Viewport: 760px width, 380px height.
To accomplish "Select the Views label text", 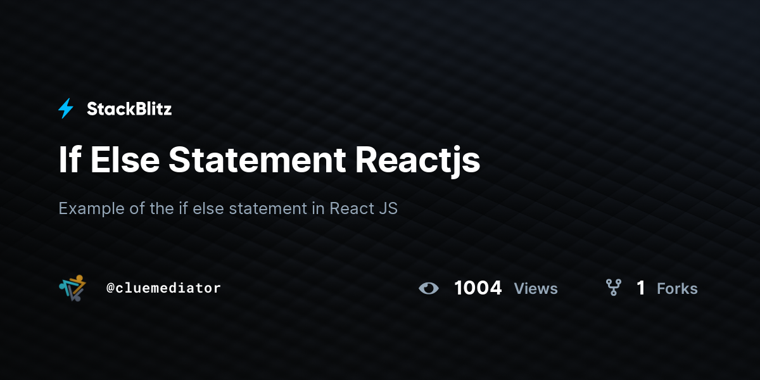I will (x=536, y=289).
